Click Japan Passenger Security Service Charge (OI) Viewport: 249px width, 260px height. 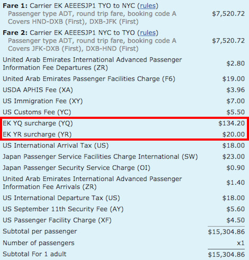[x=76, y=168]
